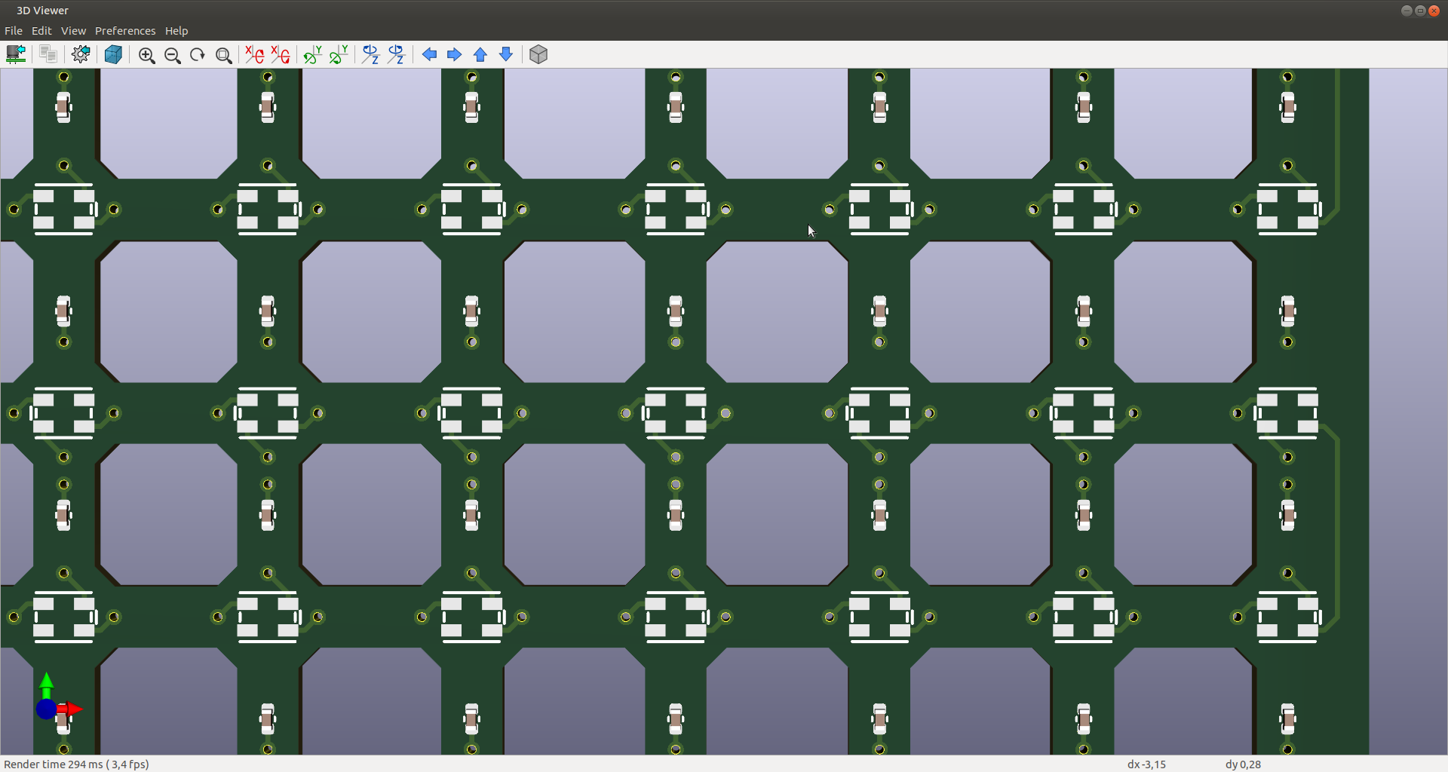The image size is (1448, 772).
Task: Open the Preferences menu
Action: (124, 30)
